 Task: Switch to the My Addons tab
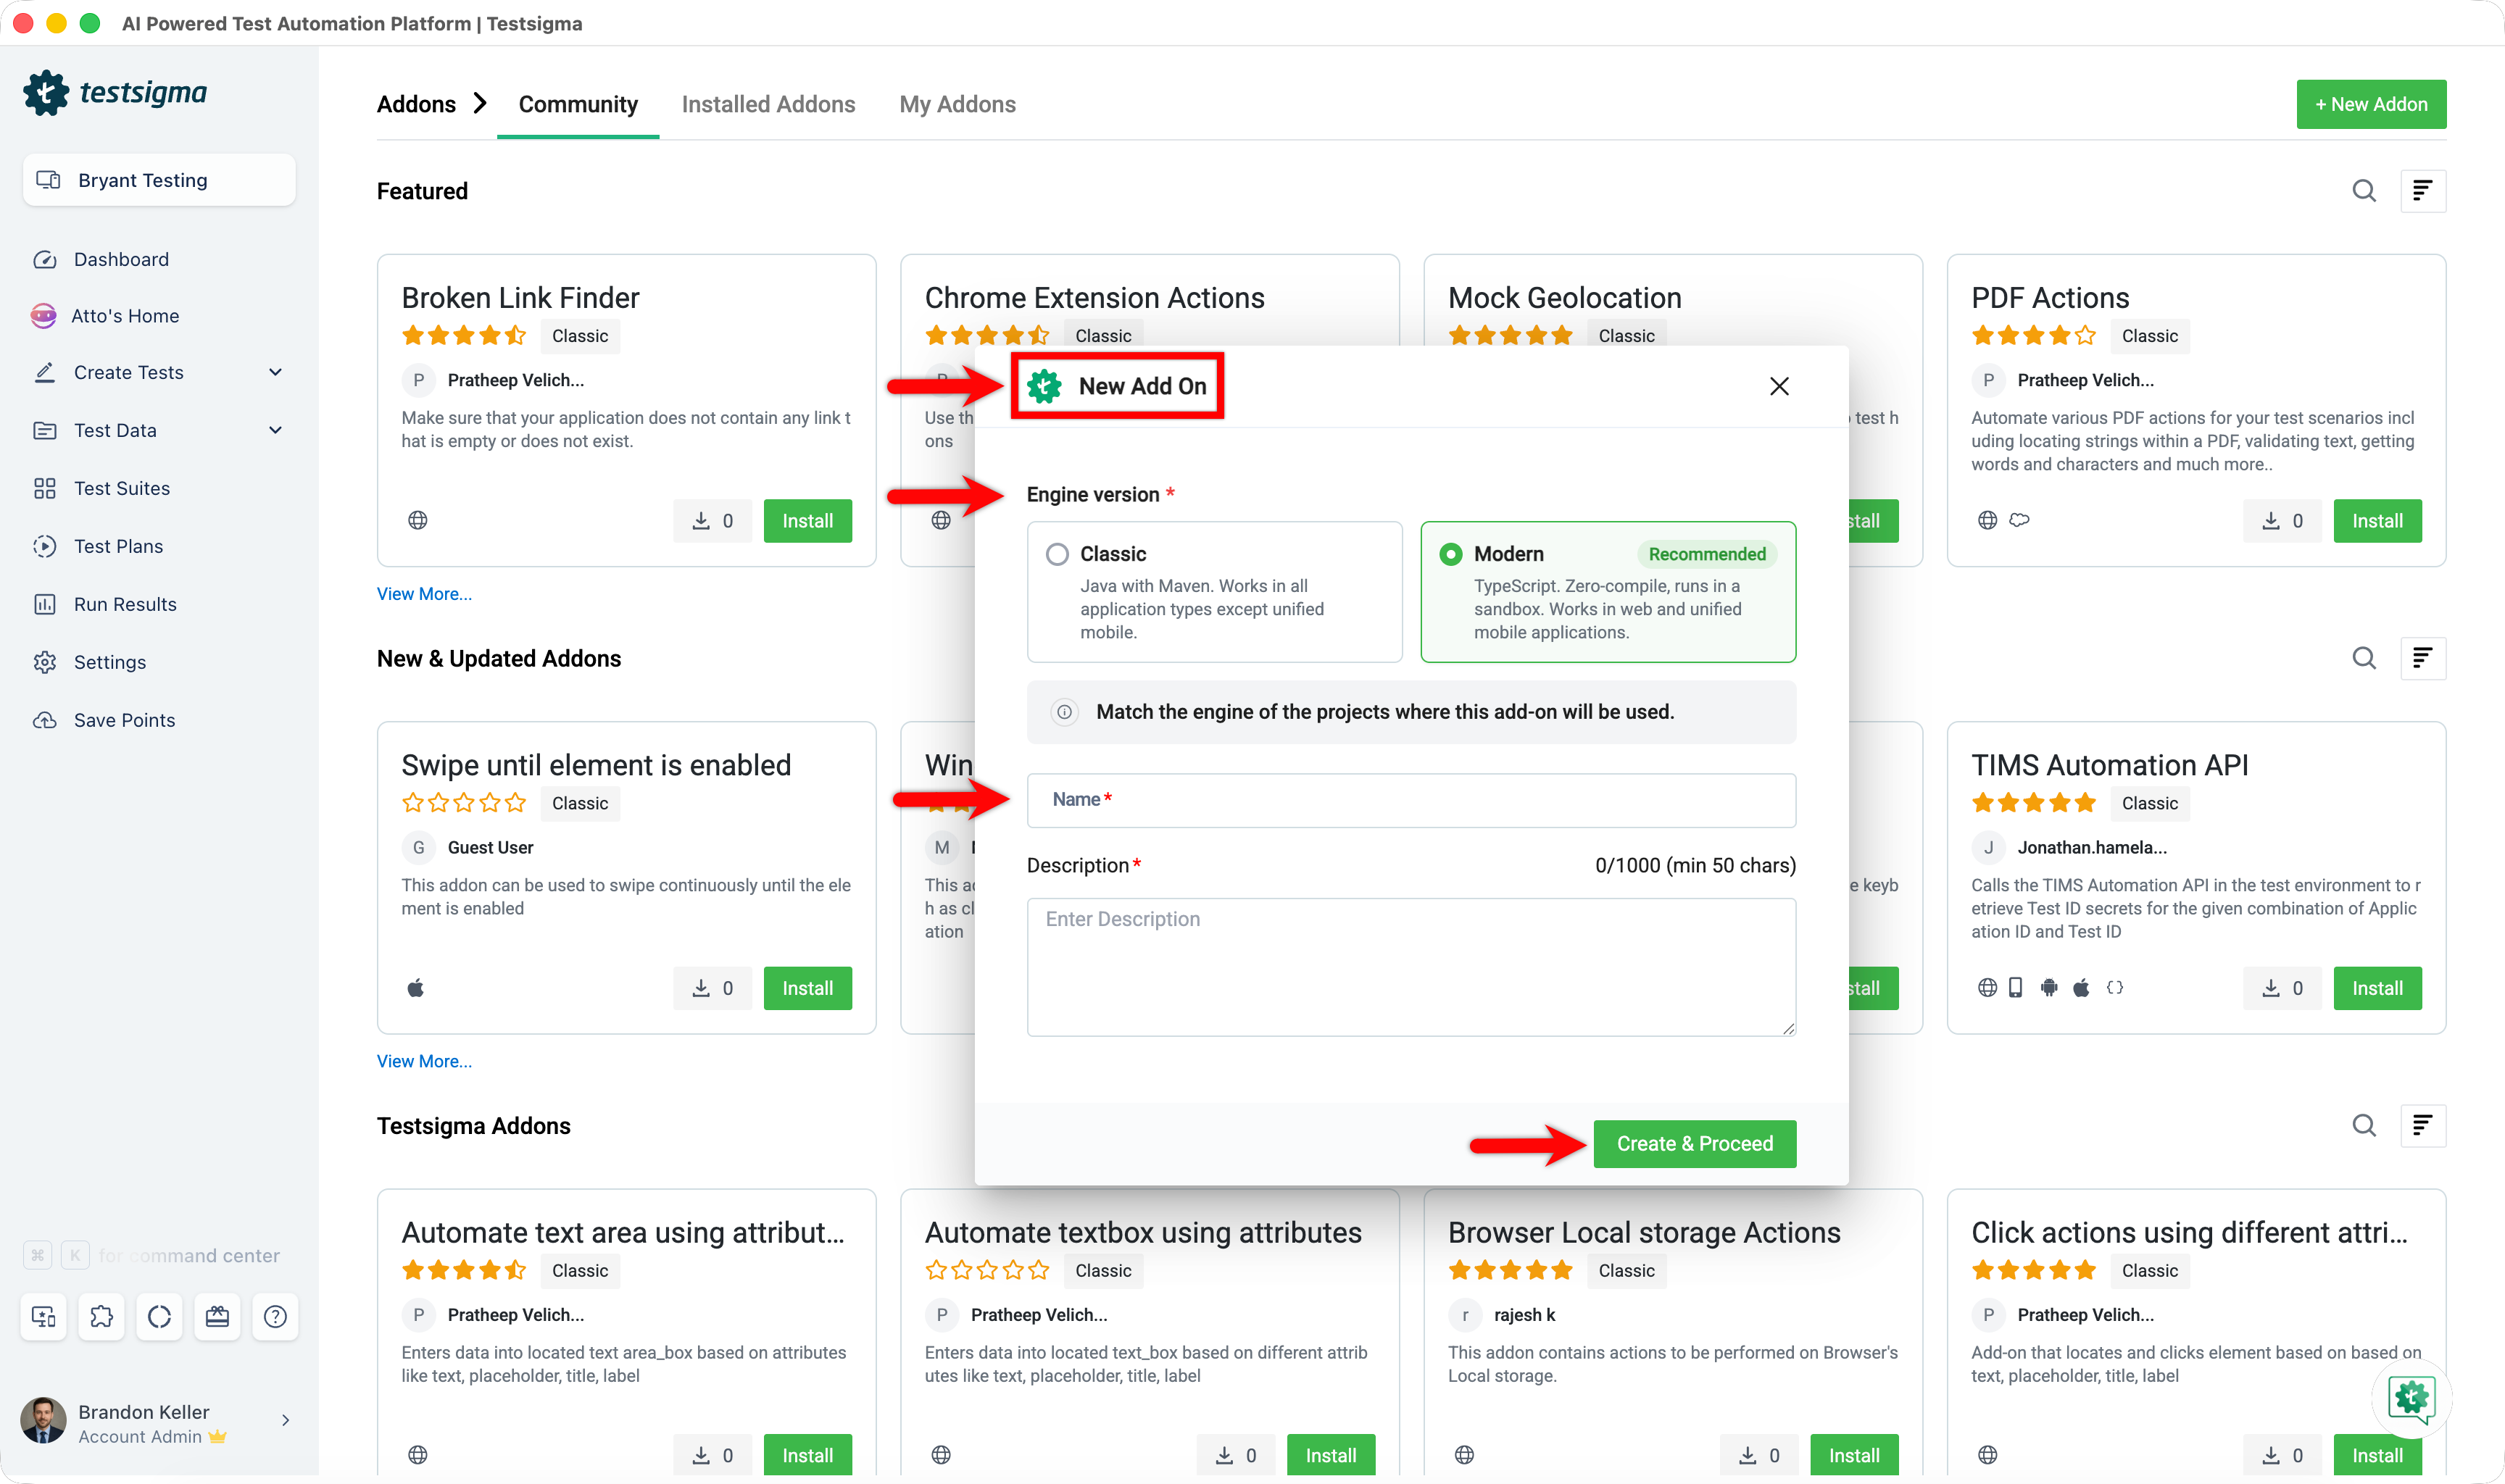pos(957,104)
